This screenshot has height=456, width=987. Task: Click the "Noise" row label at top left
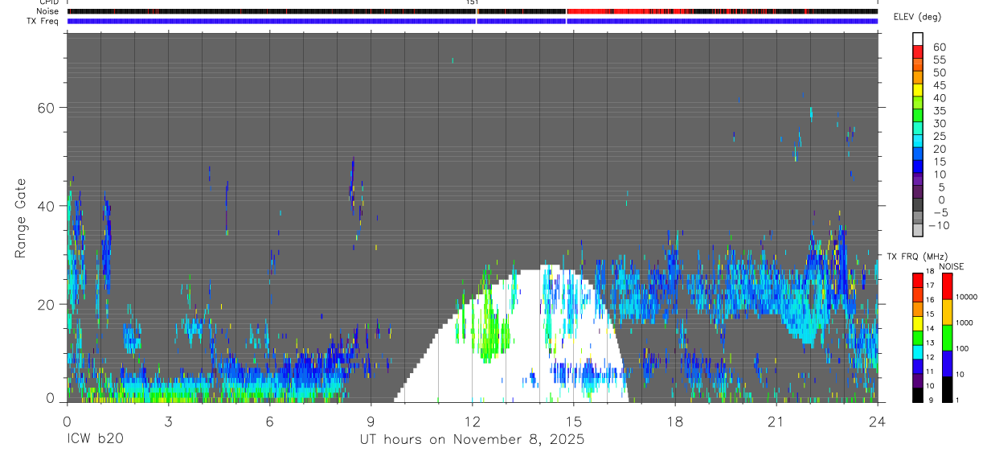pos(47,11)
